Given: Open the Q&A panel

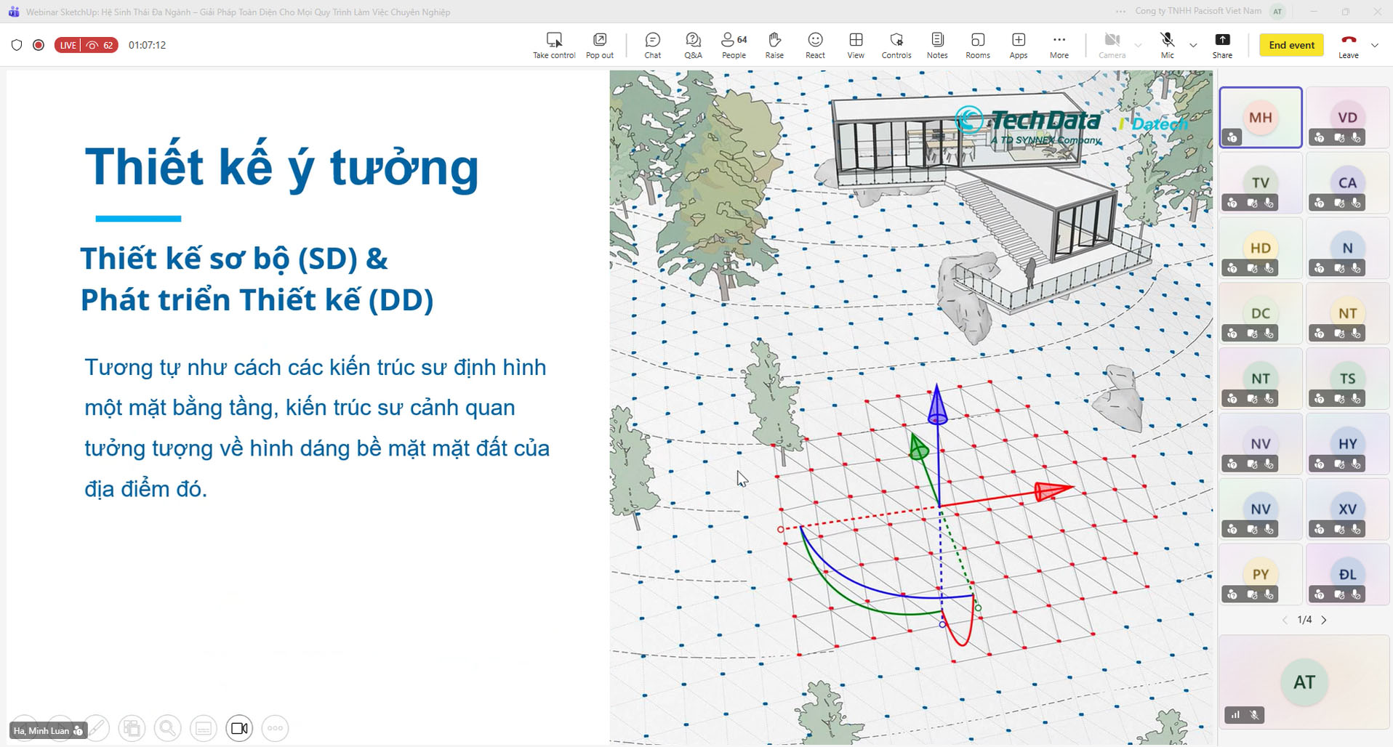Looking at the screenshot, I should (693, 45).
